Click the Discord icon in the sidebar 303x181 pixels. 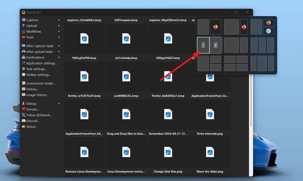[23, 121]
